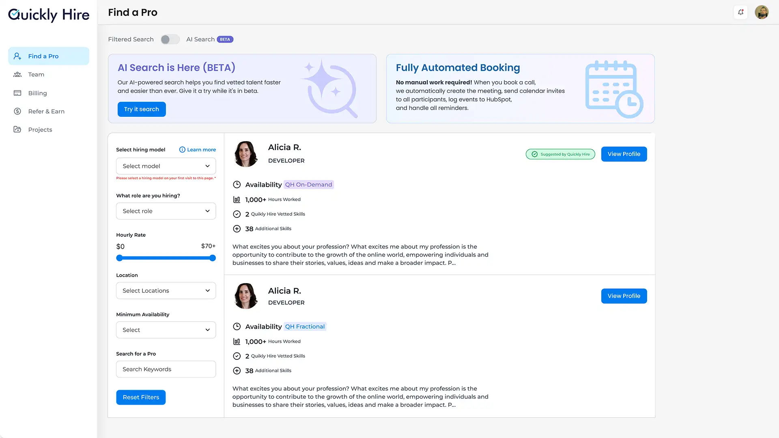
Task: Click the Search Keywords input field
Action: [x=166, y=369]
